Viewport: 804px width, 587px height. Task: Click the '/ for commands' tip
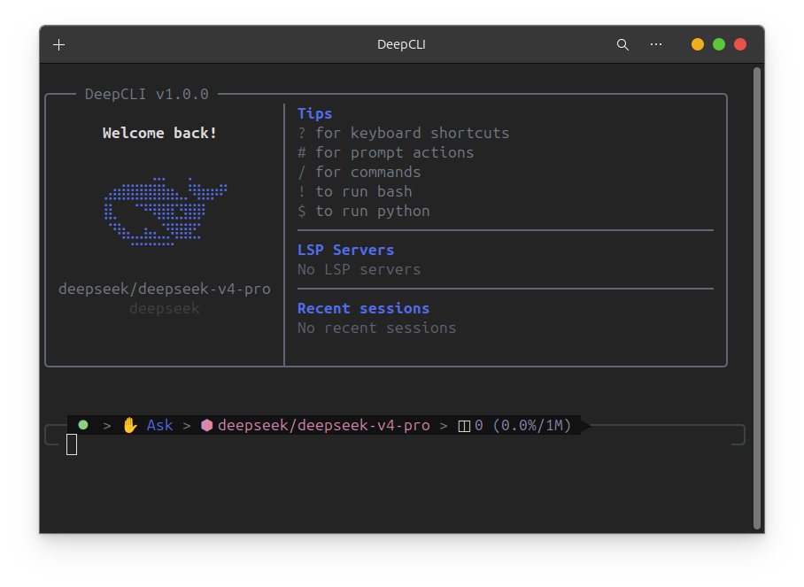tap(359, 172)
